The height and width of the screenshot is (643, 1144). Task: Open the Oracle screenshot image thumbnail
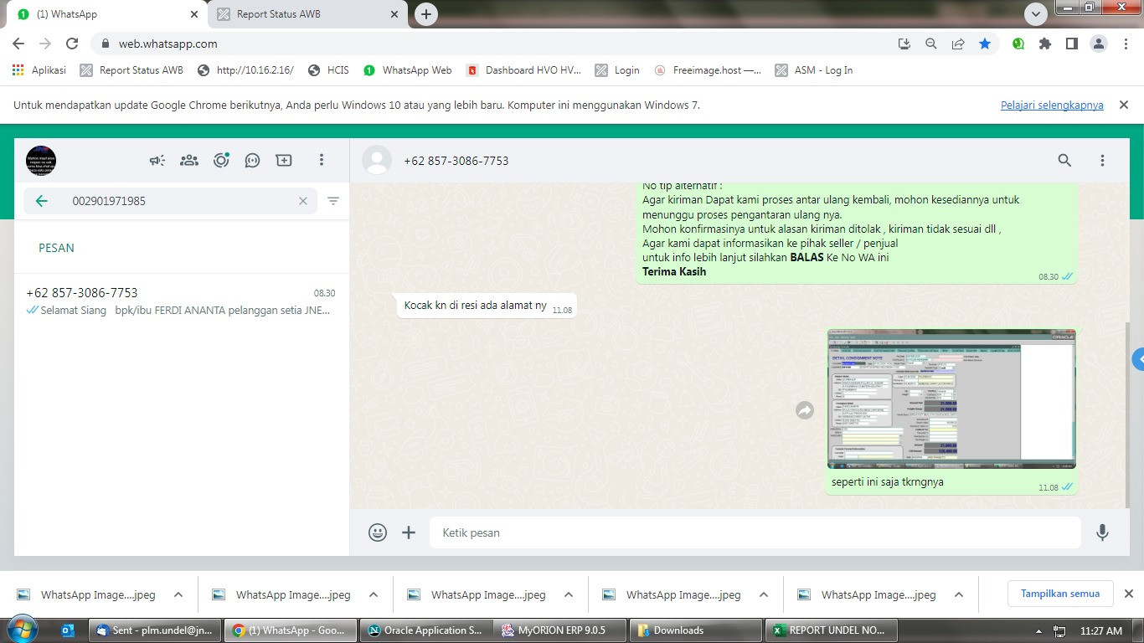[x=951, y=399]
